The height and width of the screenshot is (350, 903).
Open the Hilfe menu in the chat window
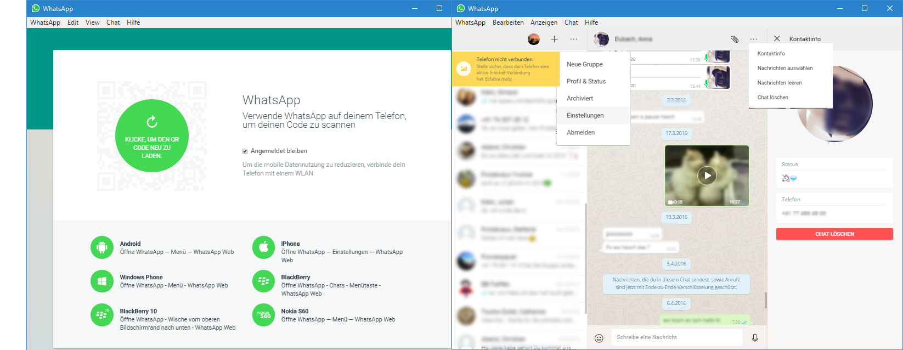coord(591,22)
